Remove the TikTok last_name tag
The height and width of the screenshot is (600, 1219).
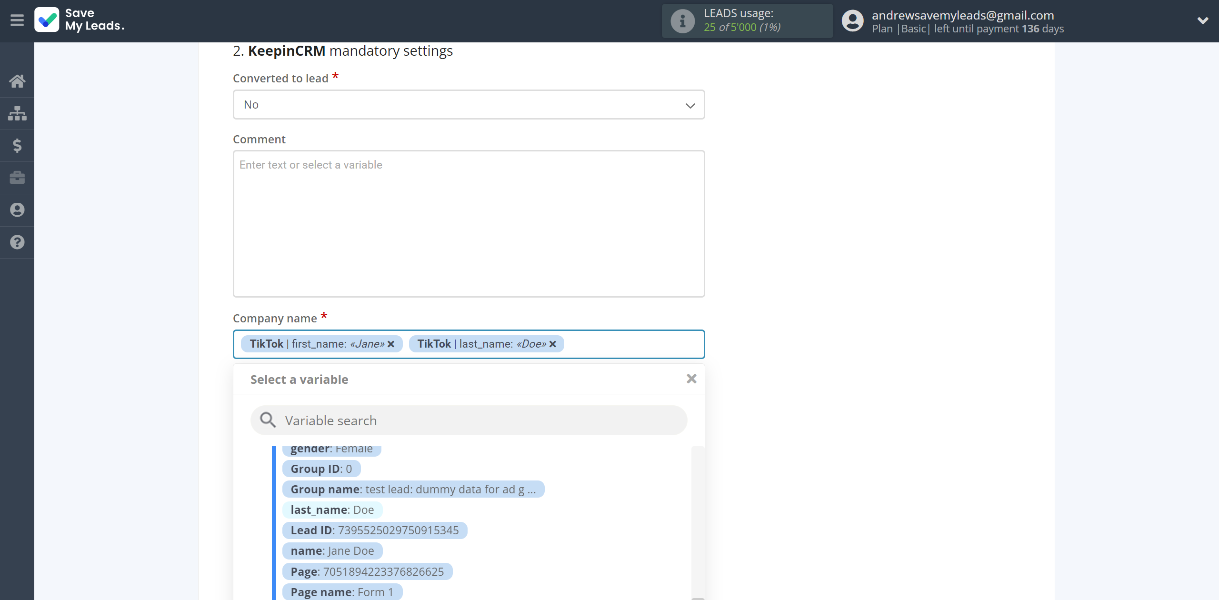click(553, 344)
